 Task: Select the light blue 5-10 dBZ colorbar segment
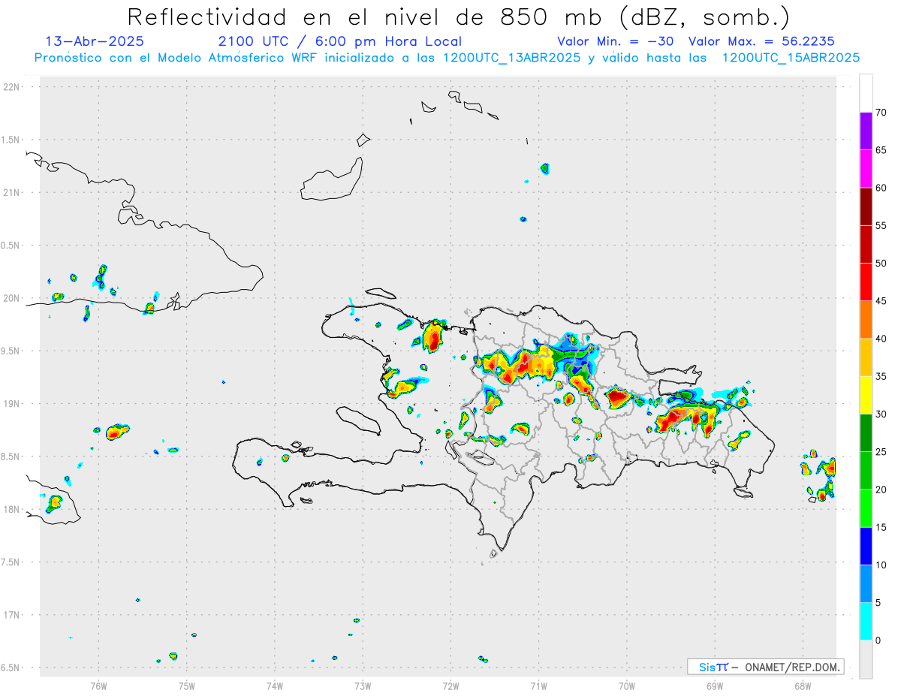pyautogui.click(x=866, y=583)
